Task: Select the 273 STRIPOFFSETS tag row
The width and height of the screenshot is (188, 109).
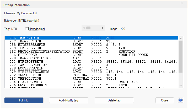Action: click(x=92, y=62)
